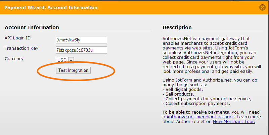Image resolution: width=269 pixels, height=135 pixels.
Task: Click the 'Sell digital goods' list item
Action: [x=183, y=90]
